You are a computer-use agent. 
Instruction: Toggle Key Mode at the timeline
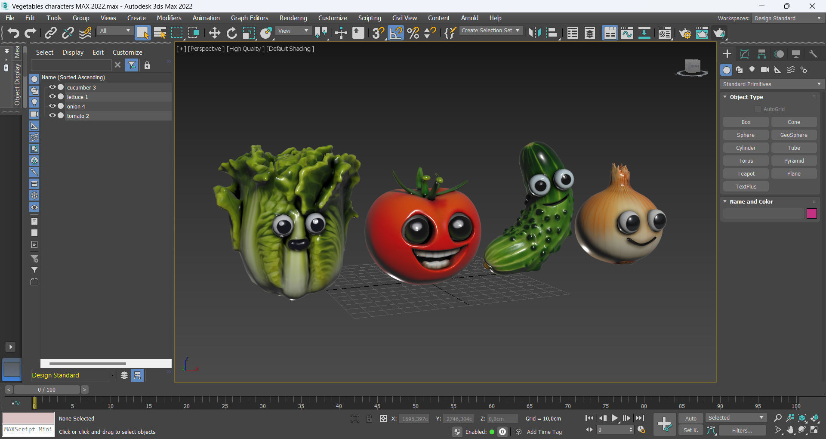coord(589,430)
